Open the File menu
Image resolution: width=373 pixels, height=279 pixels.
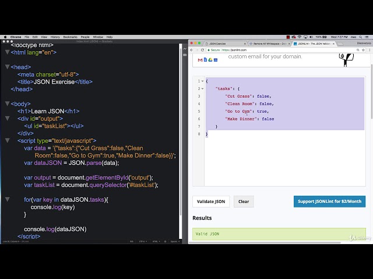(27, 37)
